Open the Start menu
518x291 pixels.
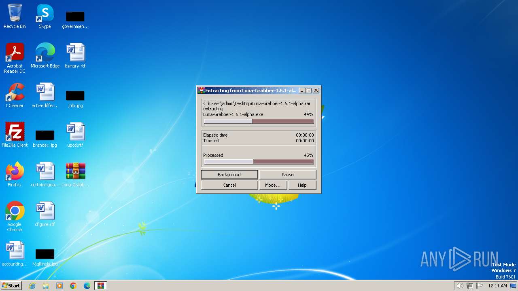click(11, 286)
